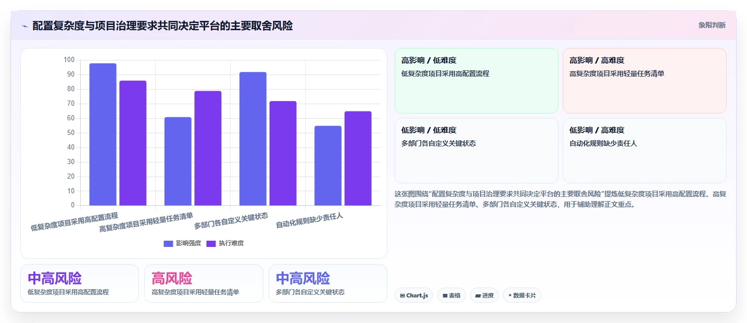The image size is (747, 323).
Task: Click the 象限判断 label in header
Action: tap(712, 25)
